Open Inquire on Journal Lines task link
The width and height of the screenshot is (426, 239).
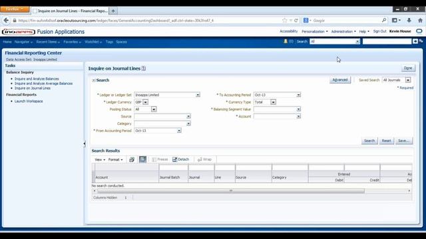pyautogui.click(x=33, y=88)
